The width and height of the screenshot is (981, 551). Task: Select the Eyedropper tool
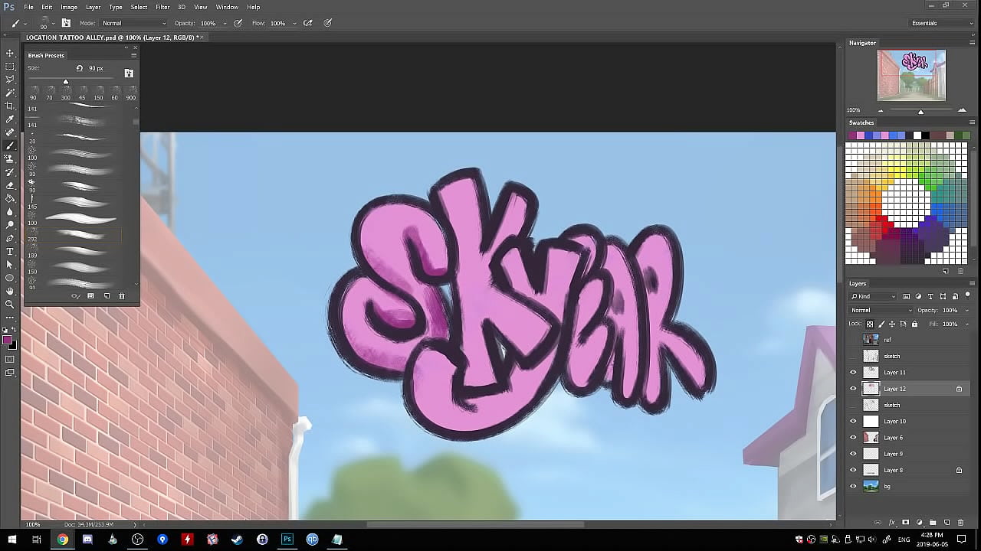click(10, 119)
